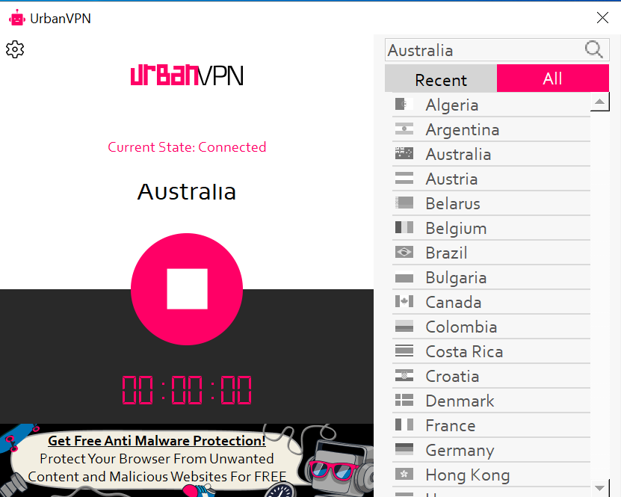Viewport: 621px width, 497px height.
Task: Pick Colombia in the location list
Action: pyautogui.click(x=491, y=327)
